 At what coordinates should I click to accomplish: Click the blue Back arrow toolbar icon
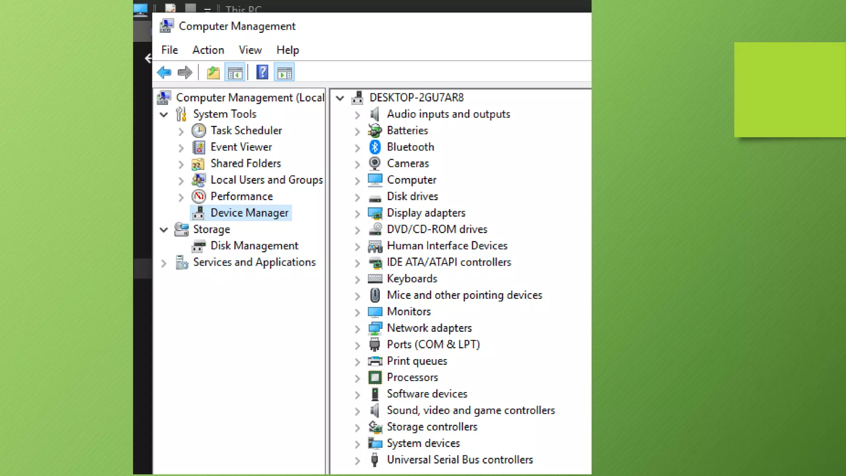(x=164, y=73)
